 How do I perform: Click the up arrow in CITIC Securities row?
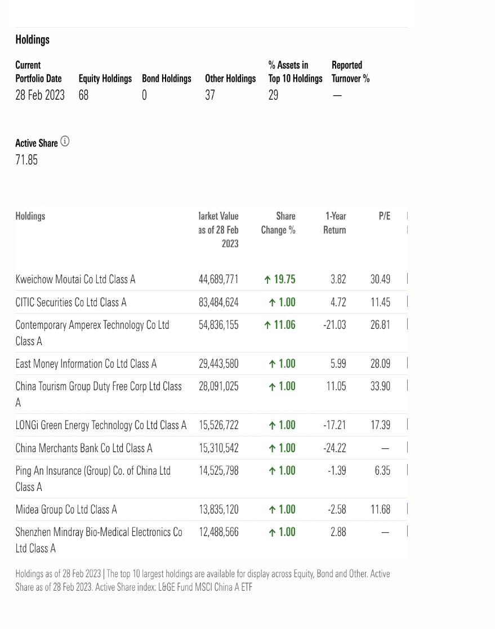click(273, 302)
